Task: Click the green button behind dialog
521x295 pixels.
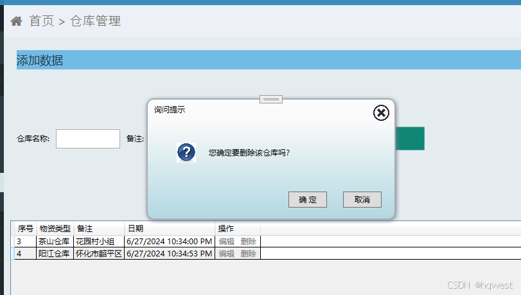Action: (410, 138)
